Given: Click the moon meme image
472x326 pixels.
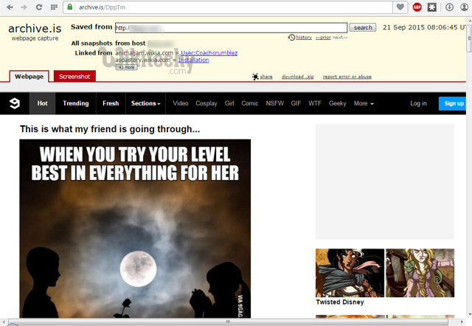Looking at the screenshot, I should click(135, 229).
